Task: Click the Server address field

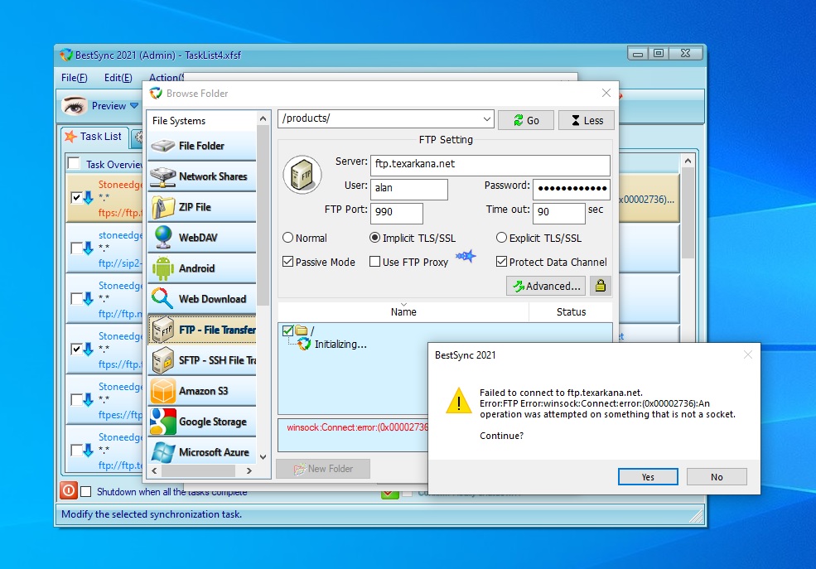Action: click(490, 165)
